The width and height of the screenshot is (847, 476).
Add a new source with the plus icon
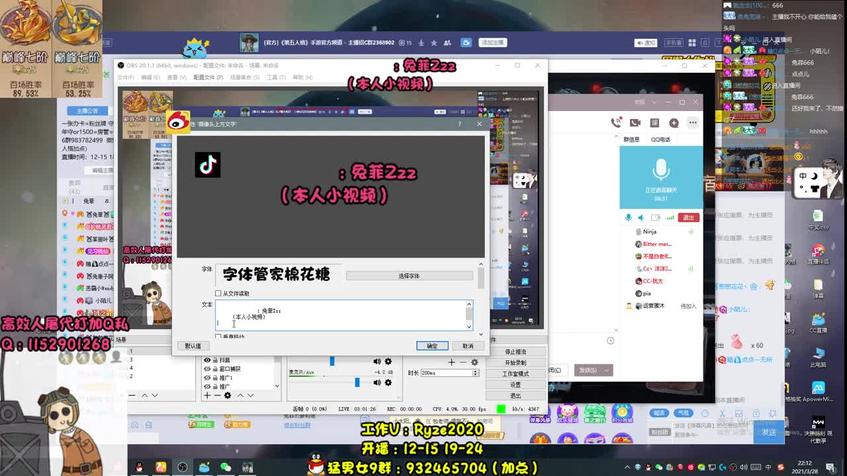207,395
